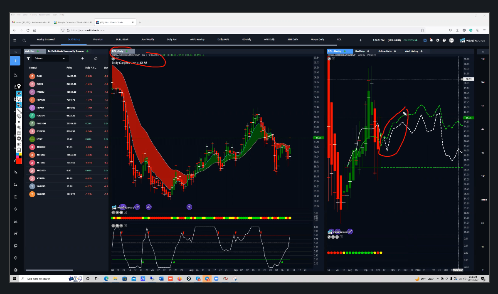The image size is (498, 294).
Task: Open Windows Start menu
Action: [x=14, y=279]
